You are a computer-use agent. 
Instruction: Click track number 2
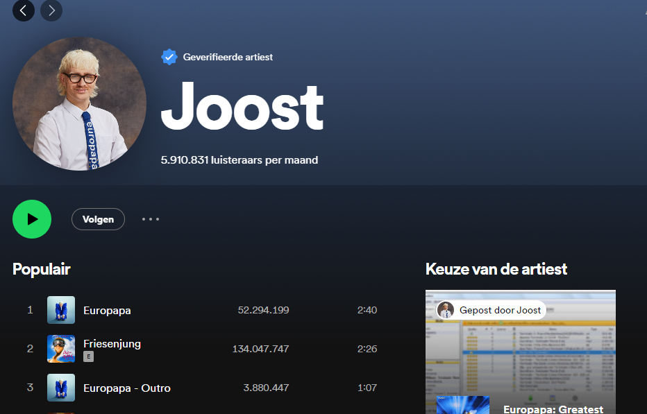click(x=30, y=348)
